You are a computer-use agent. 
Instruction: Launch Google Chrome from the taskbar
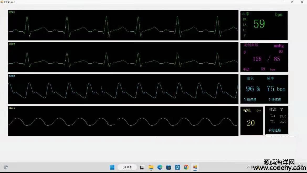(186, 167)
